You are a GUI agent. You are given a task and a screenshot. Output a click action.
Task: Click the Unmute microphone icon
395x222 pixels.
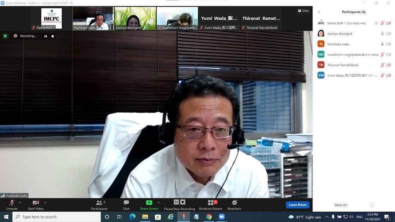click(12, 203)
